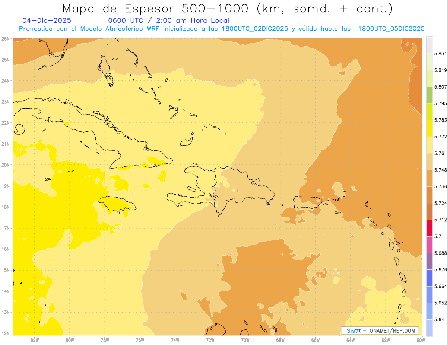Click the 12N latitude label
Image resolution: width=447 pixels, height=345 pixels.
coord(5,333)
